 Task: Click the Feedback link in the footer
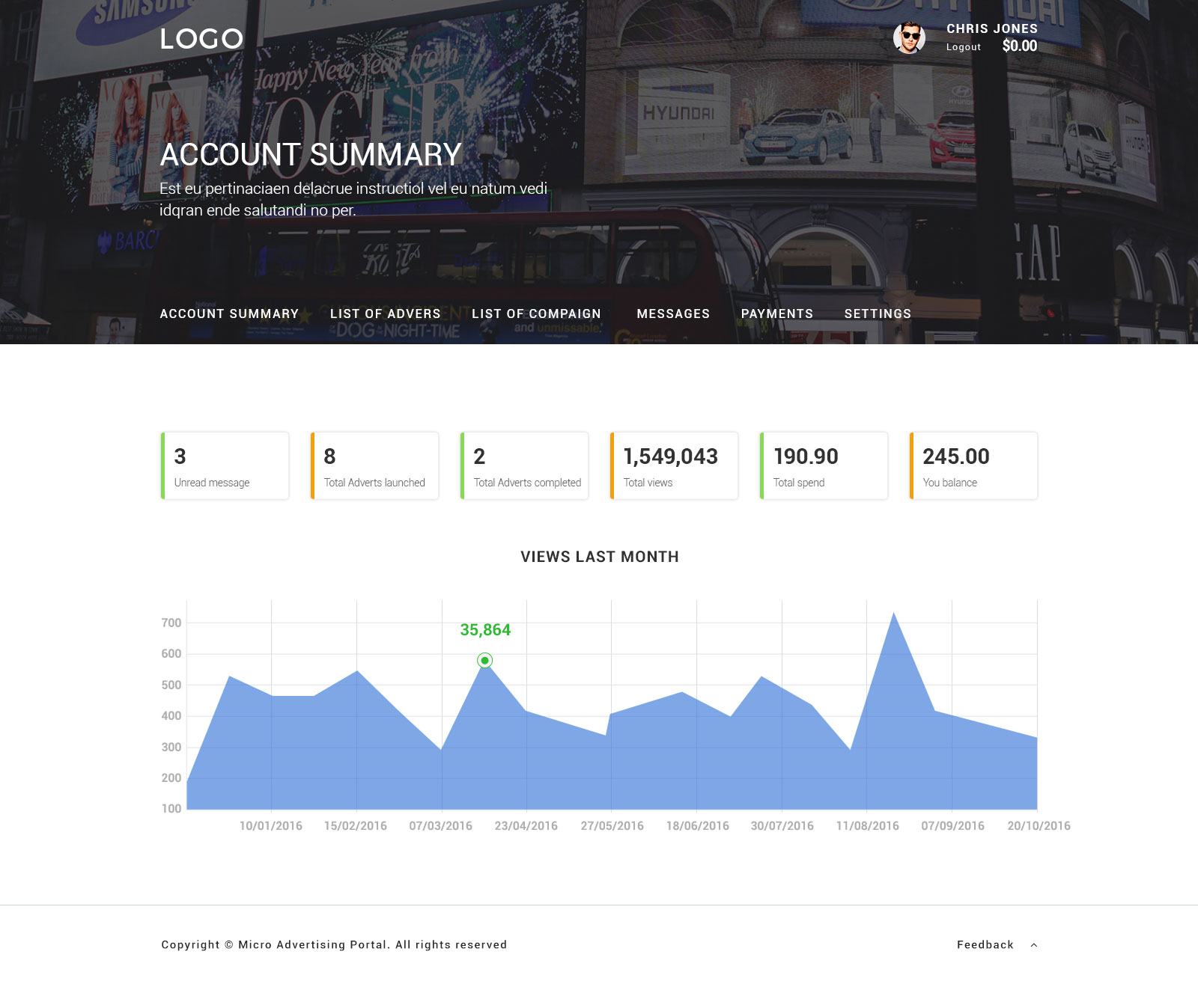point(986,944)
